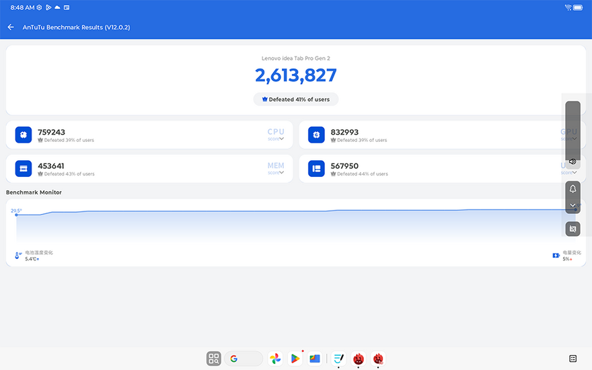This screenshot has width=592, height=370.
Task: Click Defeated 44% of users text
Action: click(363, 174)
